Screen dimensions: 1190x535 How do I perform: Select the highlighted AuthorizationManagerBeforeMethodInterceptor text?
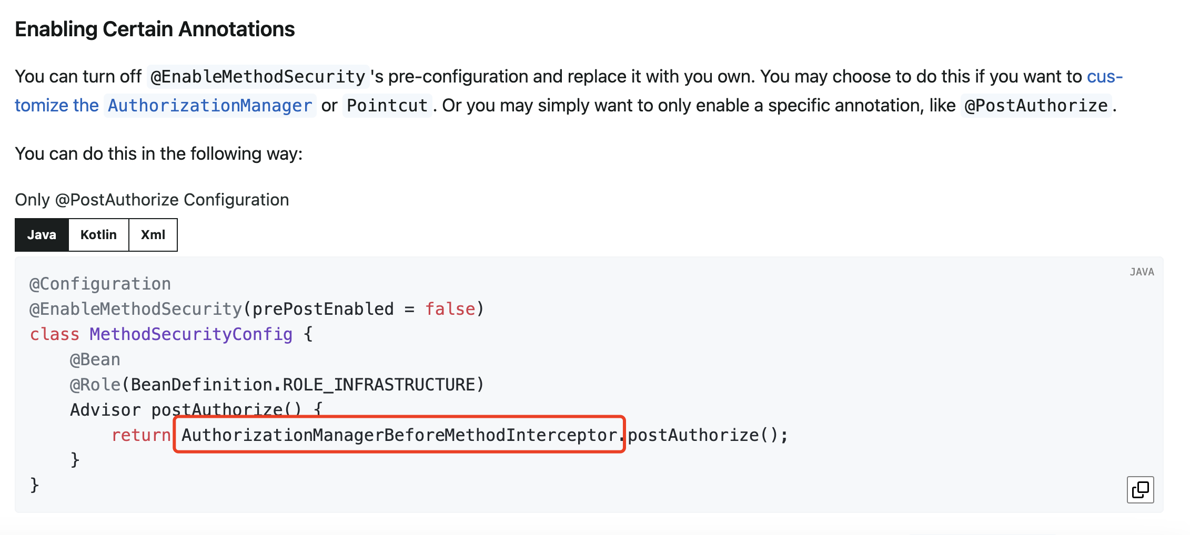[x=399, y=434]
